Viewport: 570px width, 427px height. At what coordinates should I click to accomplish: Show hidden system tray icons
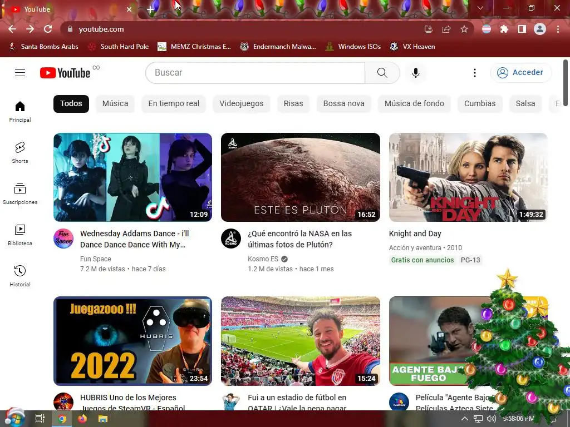pos(465,419)
